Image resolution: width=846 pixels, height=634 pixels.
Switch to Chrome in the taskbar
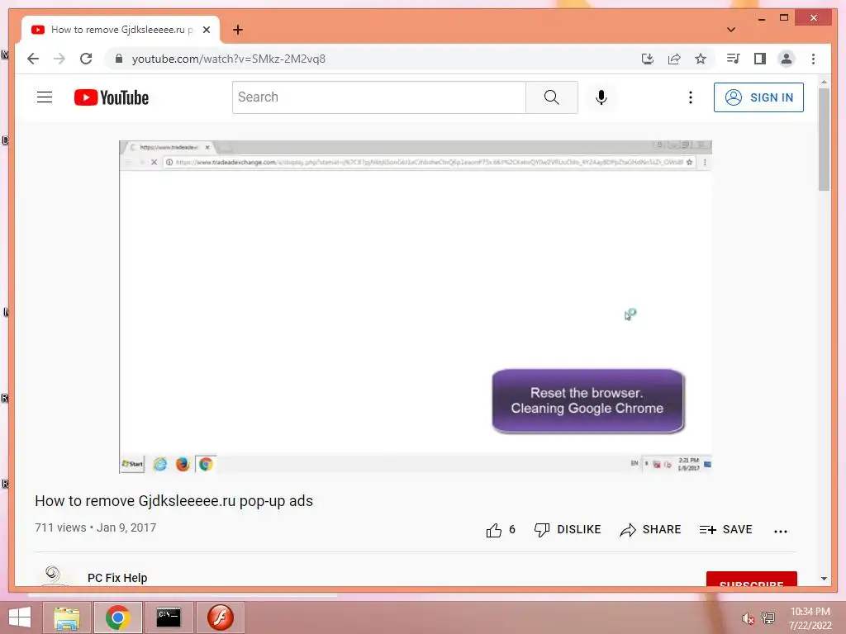(117, 617)
